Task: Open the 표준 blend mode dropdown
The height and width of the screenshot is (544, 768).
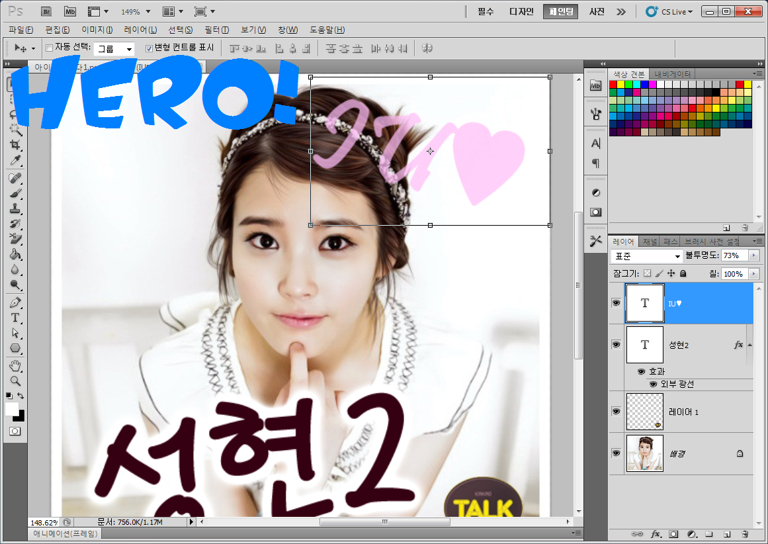Action: [646, 256]
